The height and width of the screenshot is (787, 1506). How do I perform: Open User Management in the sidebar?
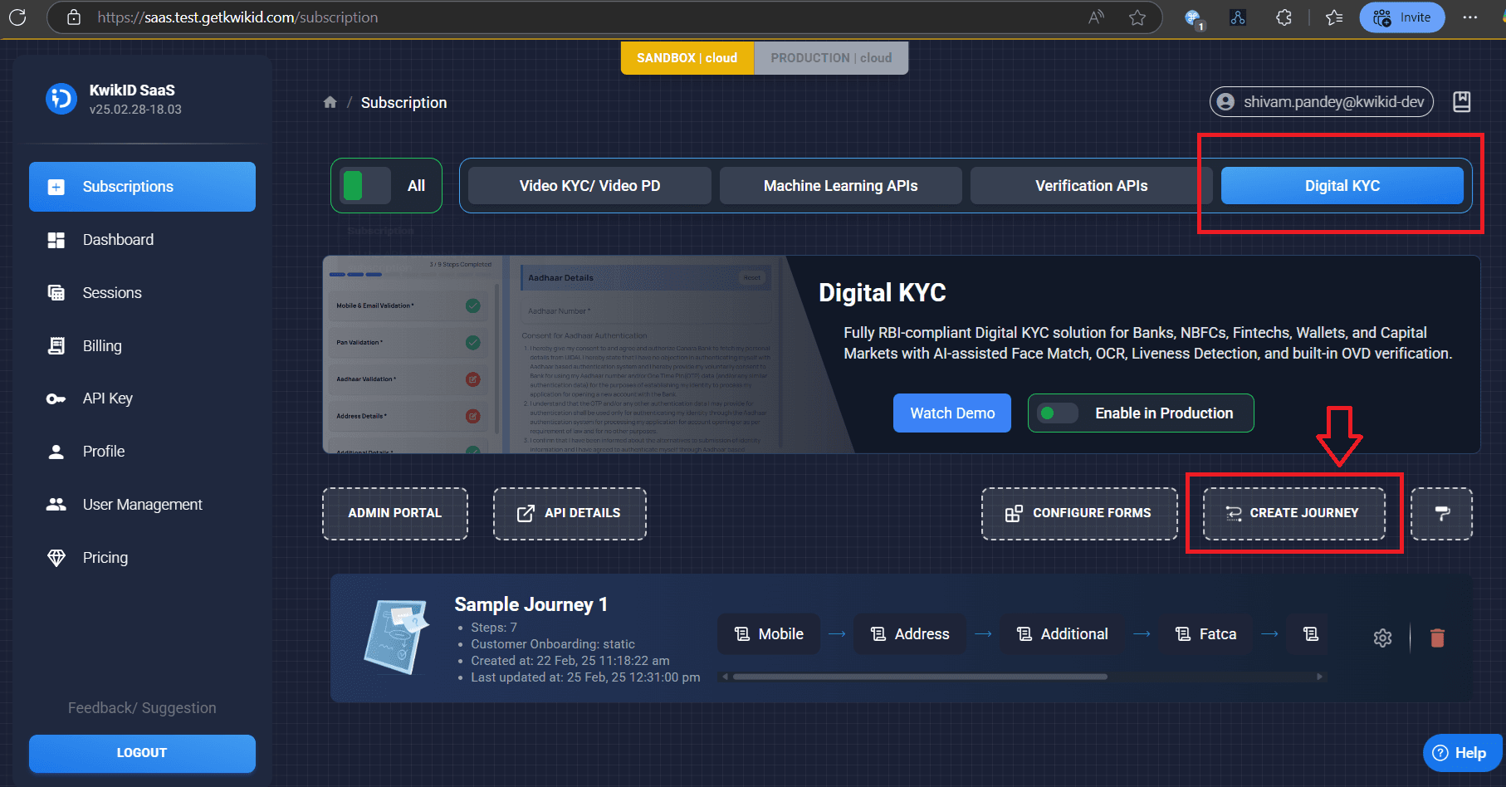click(x=142, y=505)
